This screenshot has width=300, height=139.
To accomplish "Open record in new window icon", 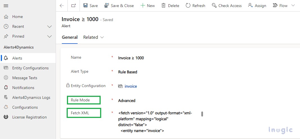I will pos(73,6).
